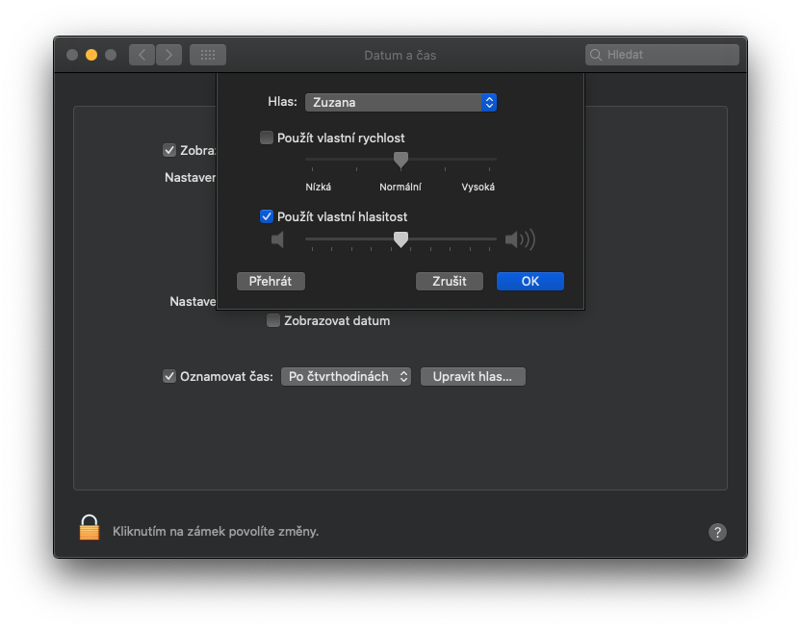Enable Použít vlastní rychlost checkbox

(x=267, y=138)
